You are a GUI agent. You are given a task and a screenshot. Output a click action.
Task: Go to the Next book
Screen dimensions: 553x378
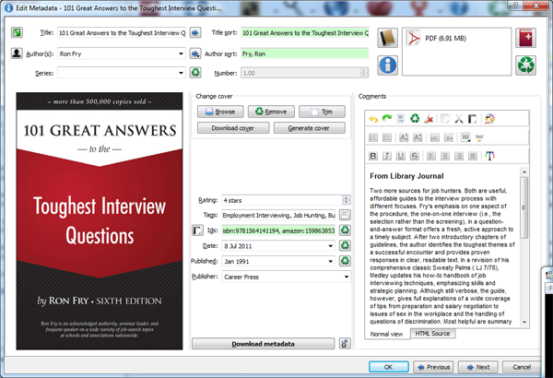(x=477, y=367)
